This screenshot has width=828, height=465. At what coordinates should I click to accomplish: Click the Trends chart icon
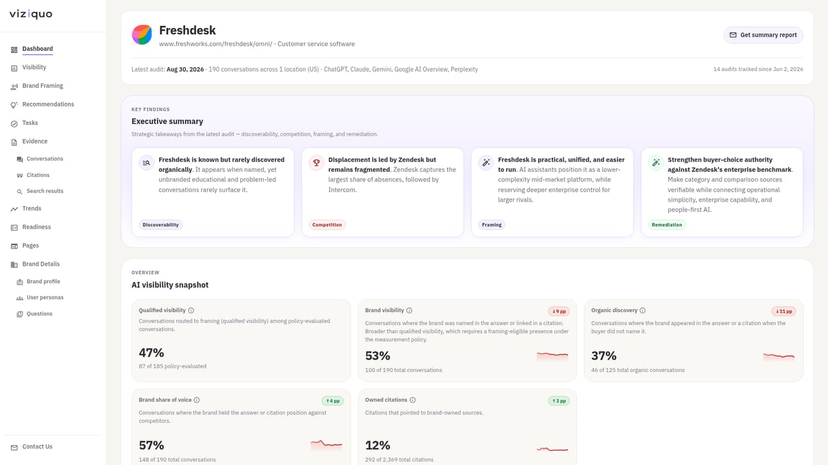tap(14, 209)
